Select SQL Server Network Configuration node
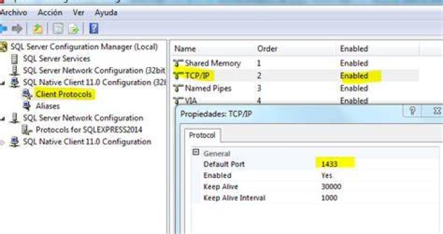The image size is (443, 234). coord(83,118)
